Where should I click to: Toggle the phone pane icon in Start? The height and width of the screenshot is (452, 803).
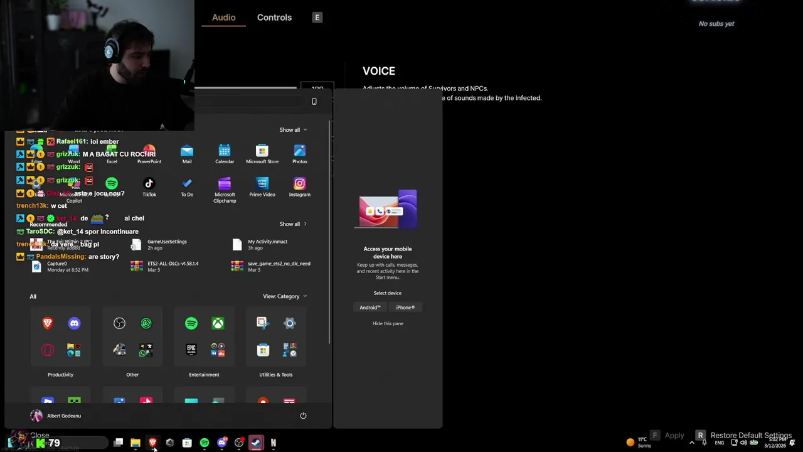[314, 102]
